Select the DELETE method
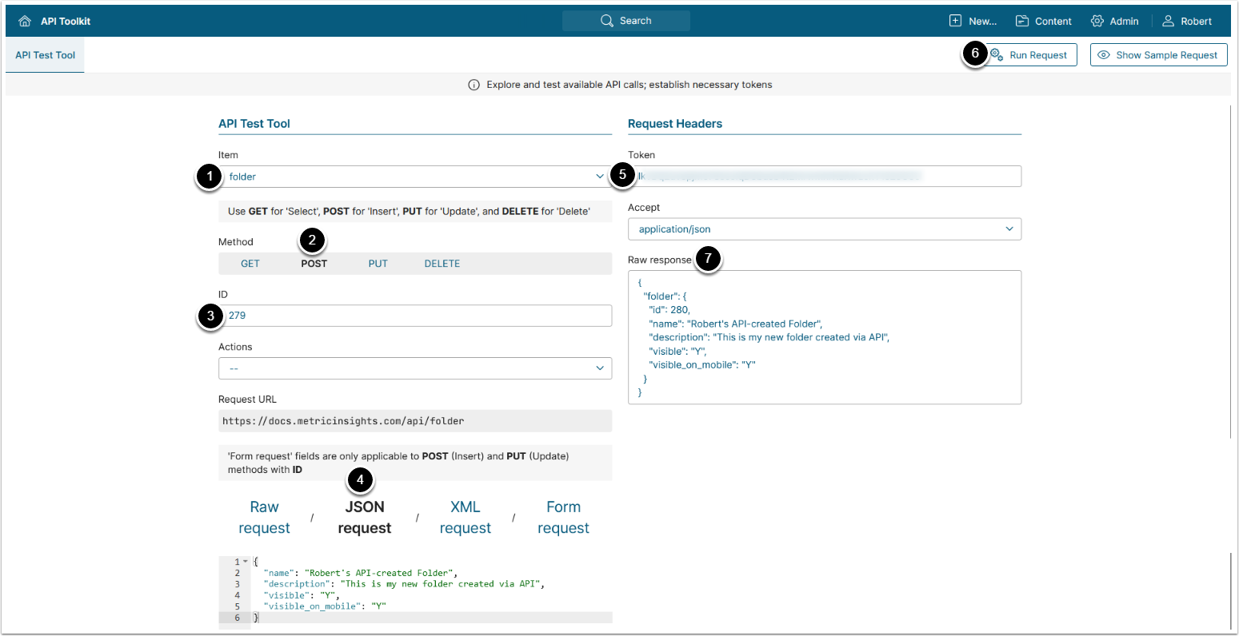This screenshot has width=1239, height=636. point(442,264)
